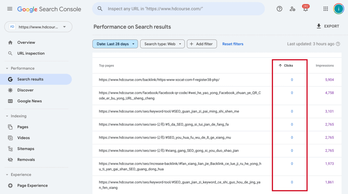Click the Google G icon for Search results
The height and width of the screenshot is (194, 348).
click(10, 79)
